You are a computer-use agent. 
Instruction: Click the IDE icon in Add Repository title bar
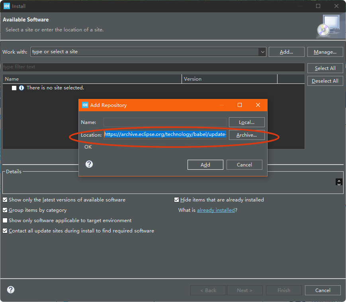point(85,105)
